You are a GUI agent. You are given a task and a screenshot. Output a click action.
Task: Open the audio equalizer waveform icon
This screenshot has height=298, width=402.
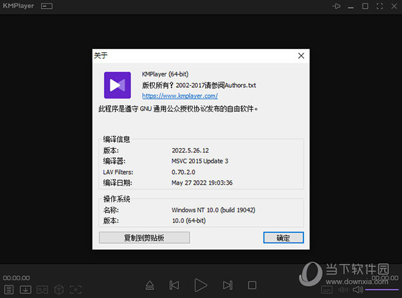tap(344, 290)
